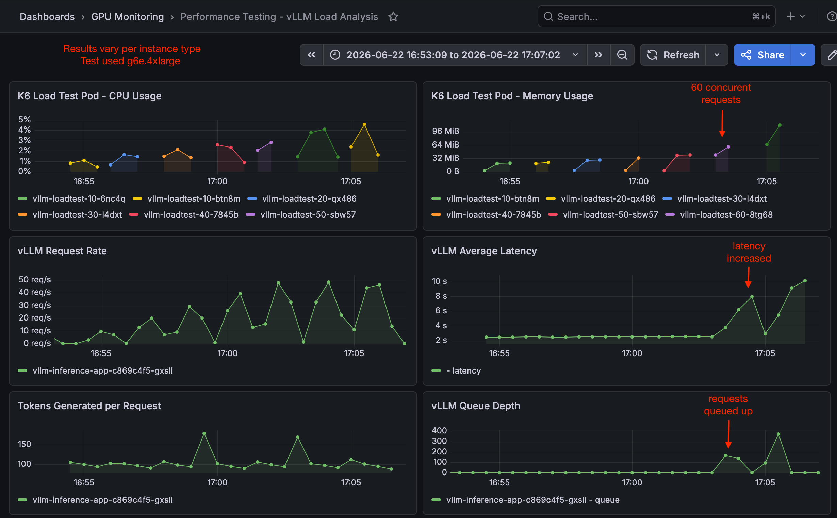The height and width of the screenshot is (518, 837).
Task: Open vLLM Average Latency panel title
Action: pos(484,251)
